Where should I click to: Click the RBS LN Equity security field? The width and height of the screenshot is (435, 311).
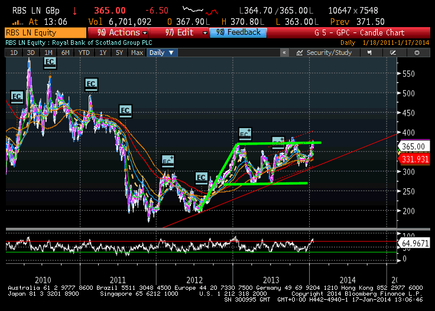coord(46,32)
